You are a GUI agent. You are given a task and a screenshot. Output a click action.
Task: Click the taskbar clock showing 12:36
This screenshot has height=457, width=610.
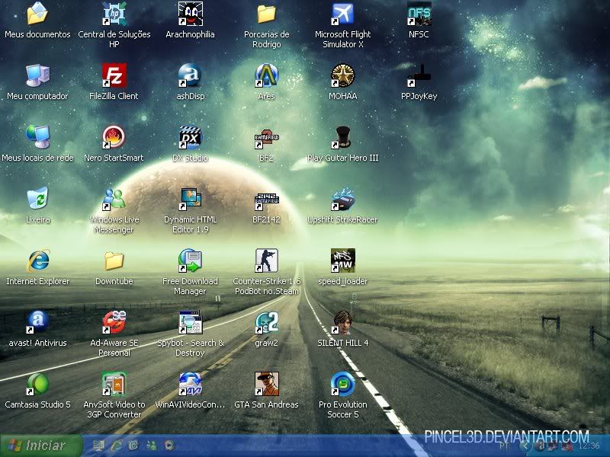pyautogui.click(x=589, y=446)
